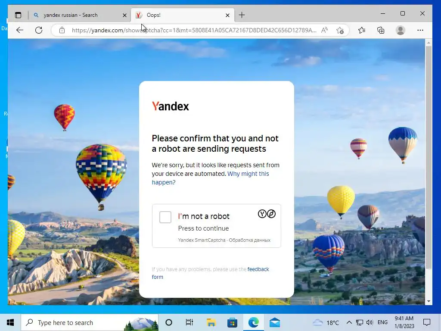Open Cortana from the taskbar

coord(169,322)
